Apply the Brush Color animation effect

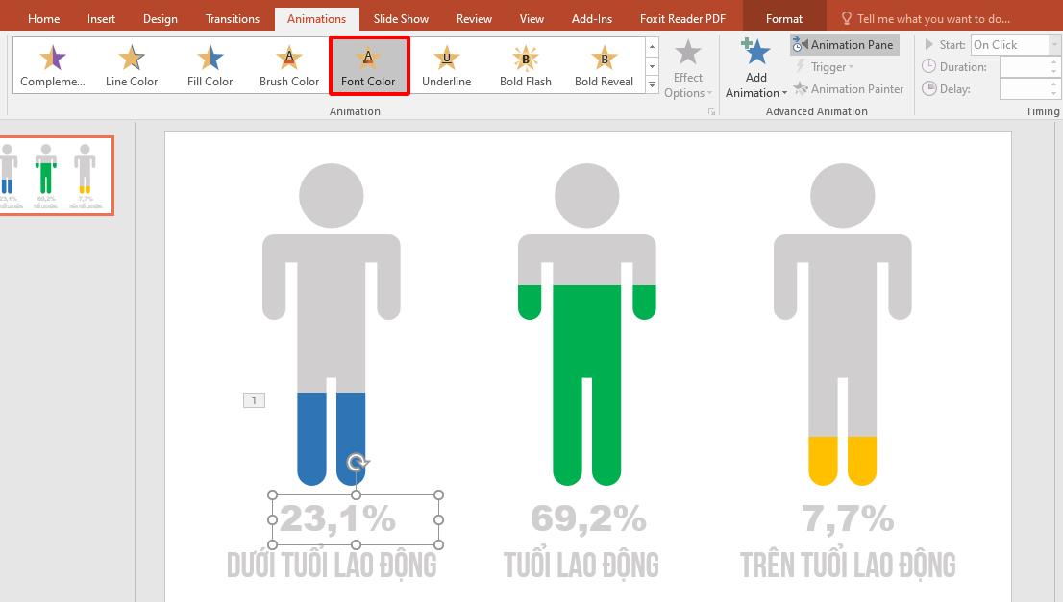tap(289, 65)
